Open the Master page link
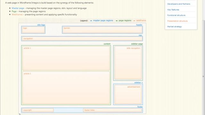This screenshot has width=205, height=115. tap(18, 8)
